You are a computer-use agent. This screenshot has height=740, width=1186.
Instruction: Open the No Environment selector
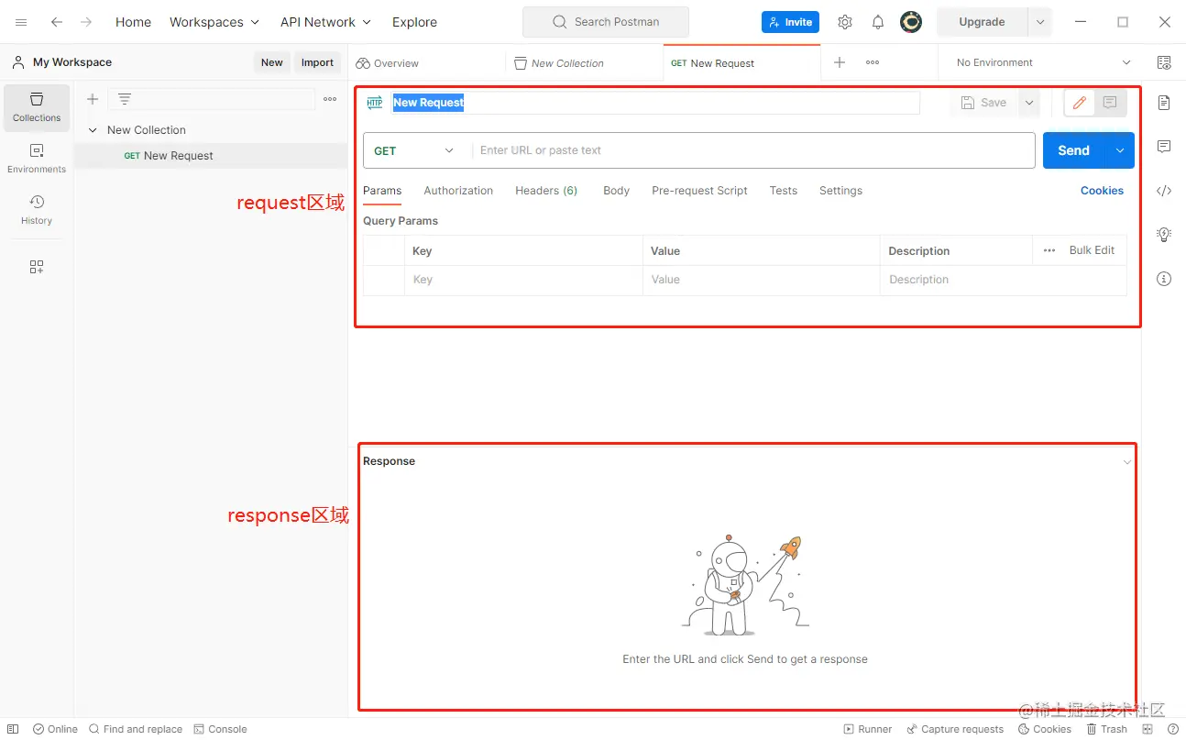pos(1044,62)
